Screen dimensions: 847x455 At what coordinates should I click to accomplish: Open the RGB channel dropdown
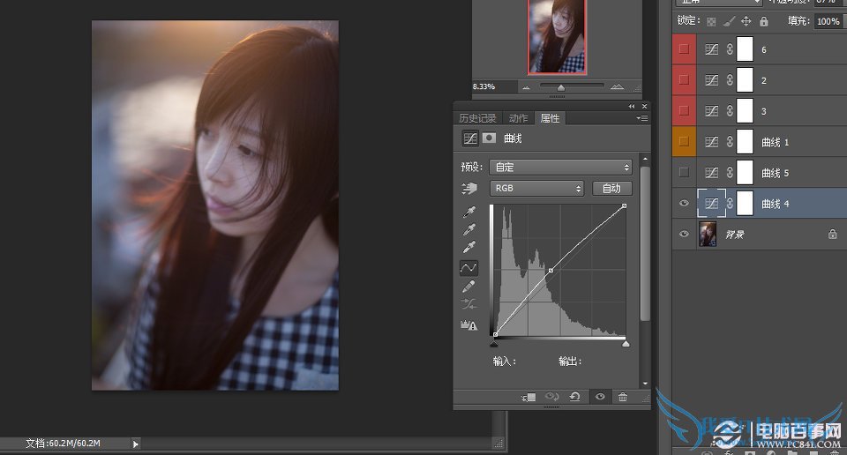coord(536,189)
